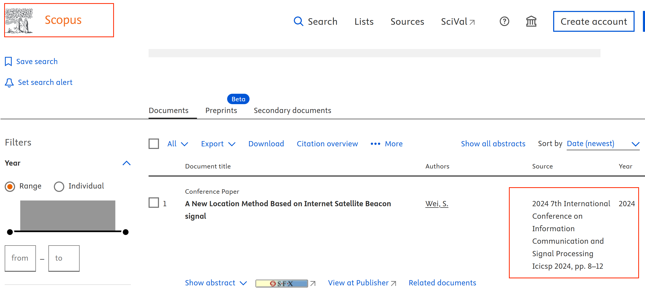Open the SciVal external link

click(x=458, y=21)
